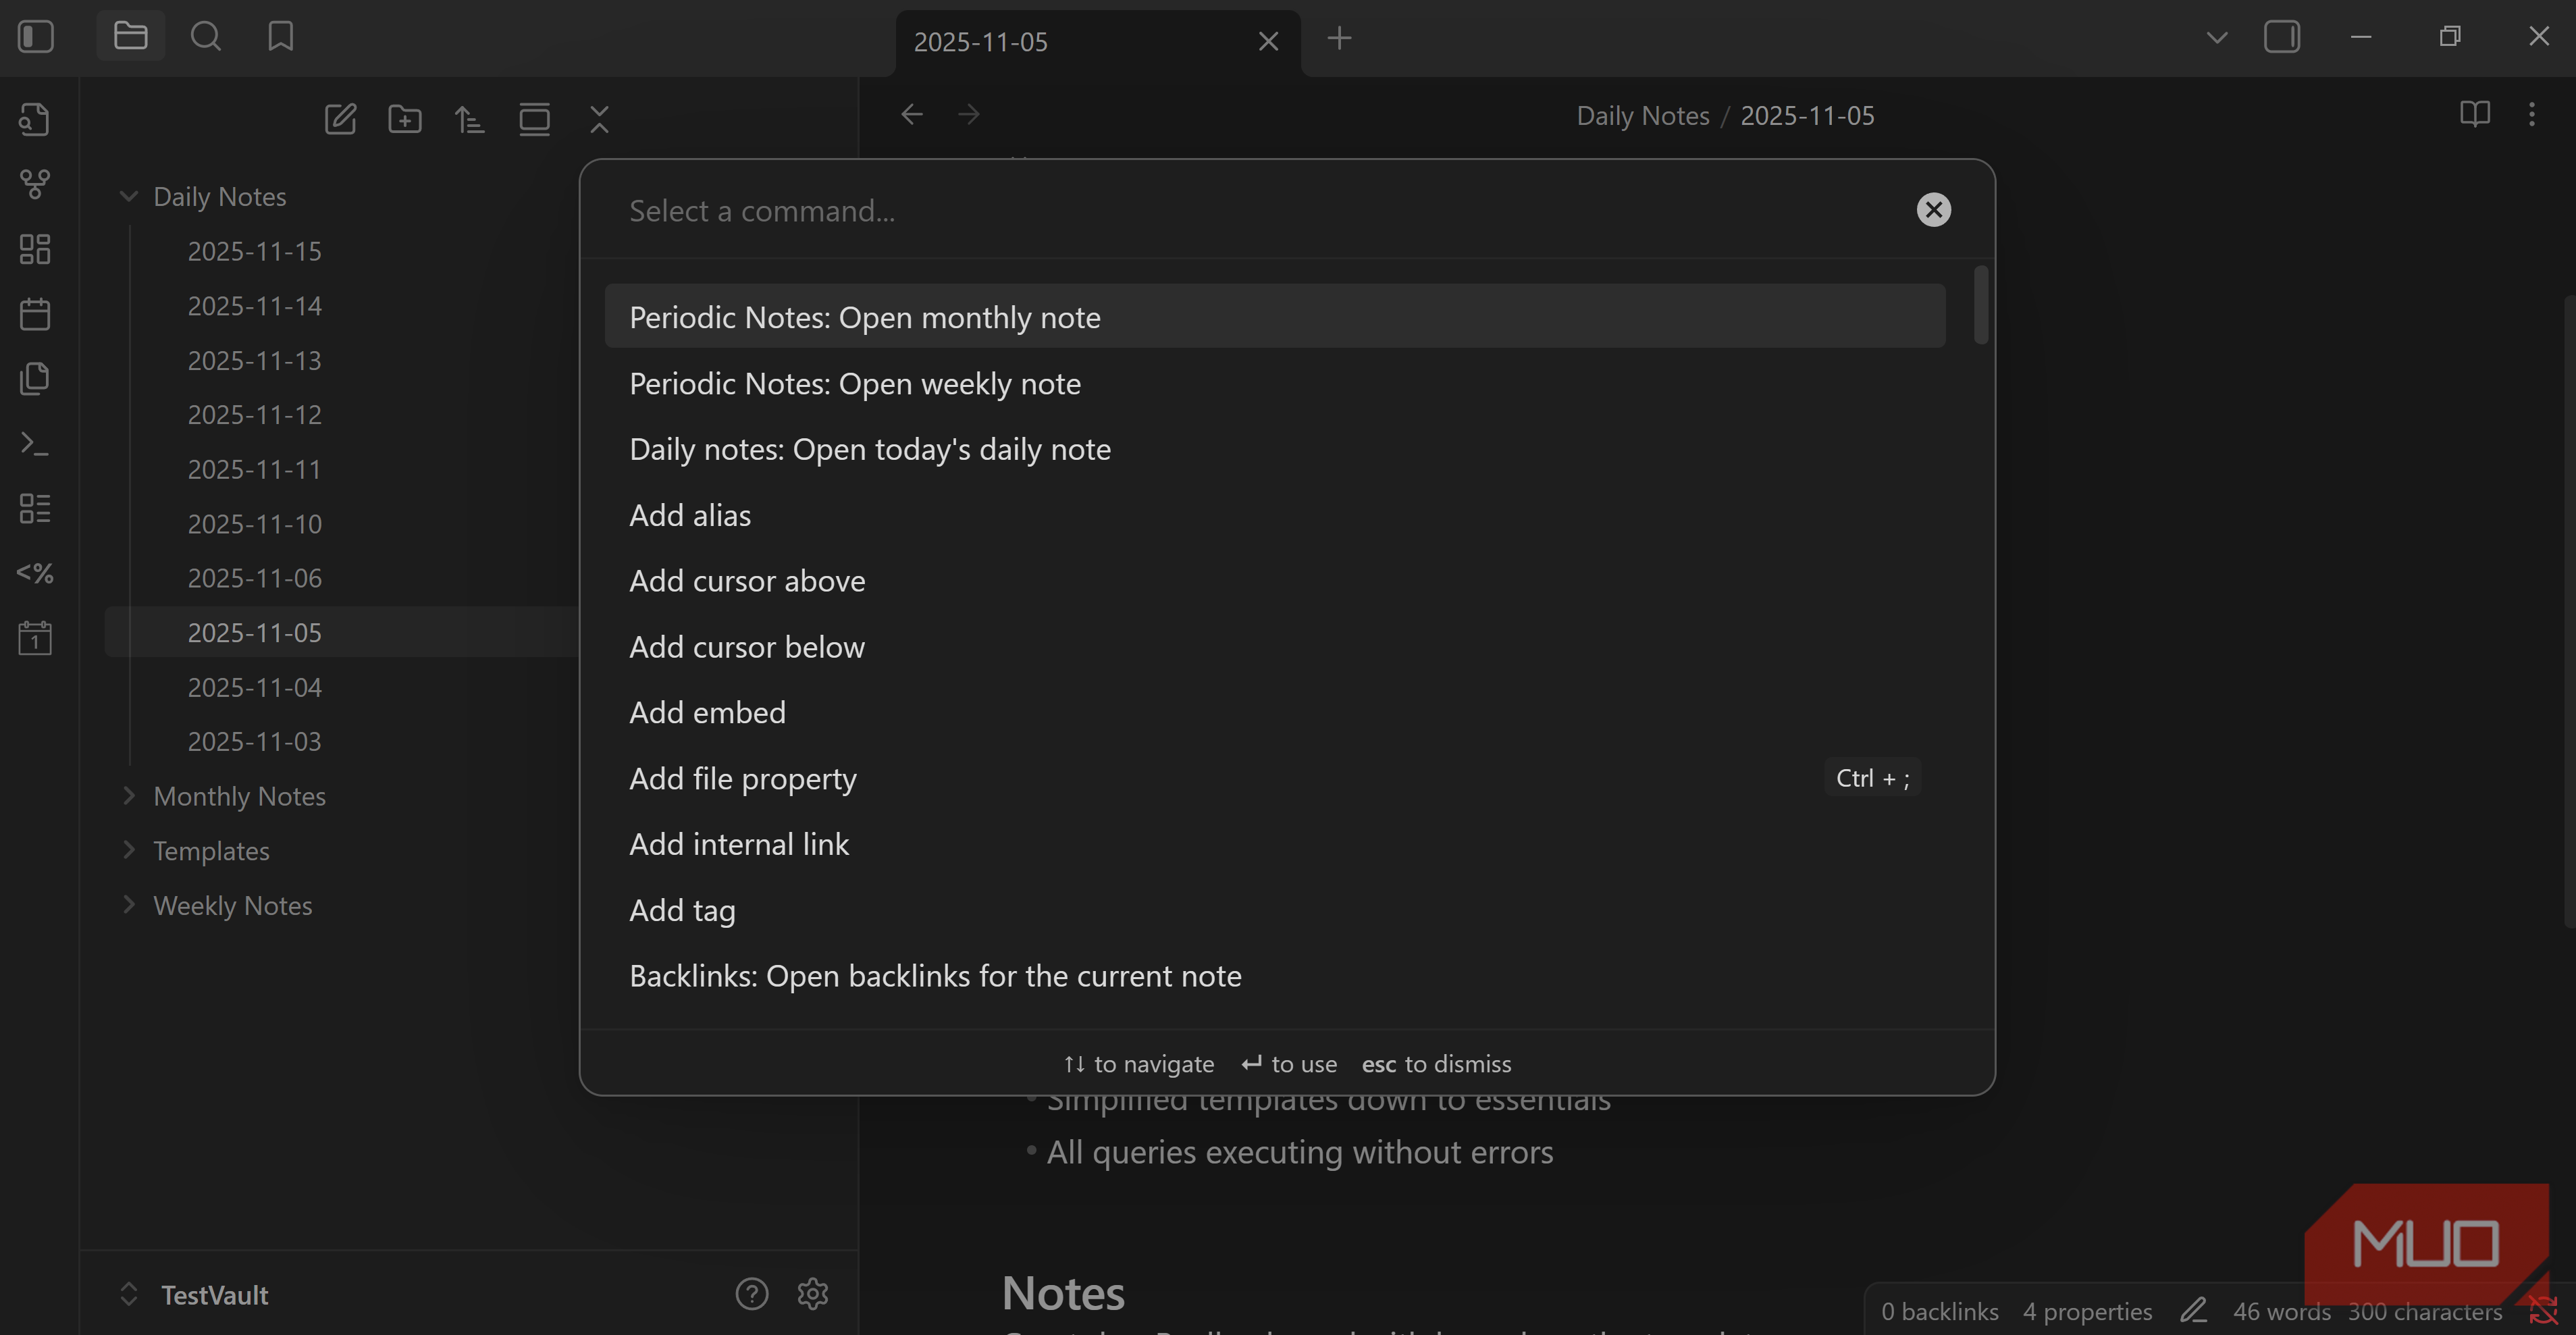Open note 2025-11-10 in file tree
Screen dimensions: 2576x1335
click(x=254, y=524)
